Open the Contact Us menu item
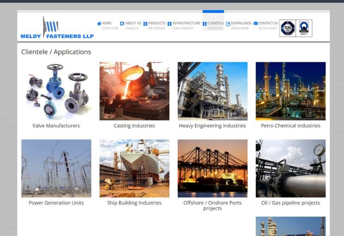This screenshot has height=236, width=344. tap(266, 25)
